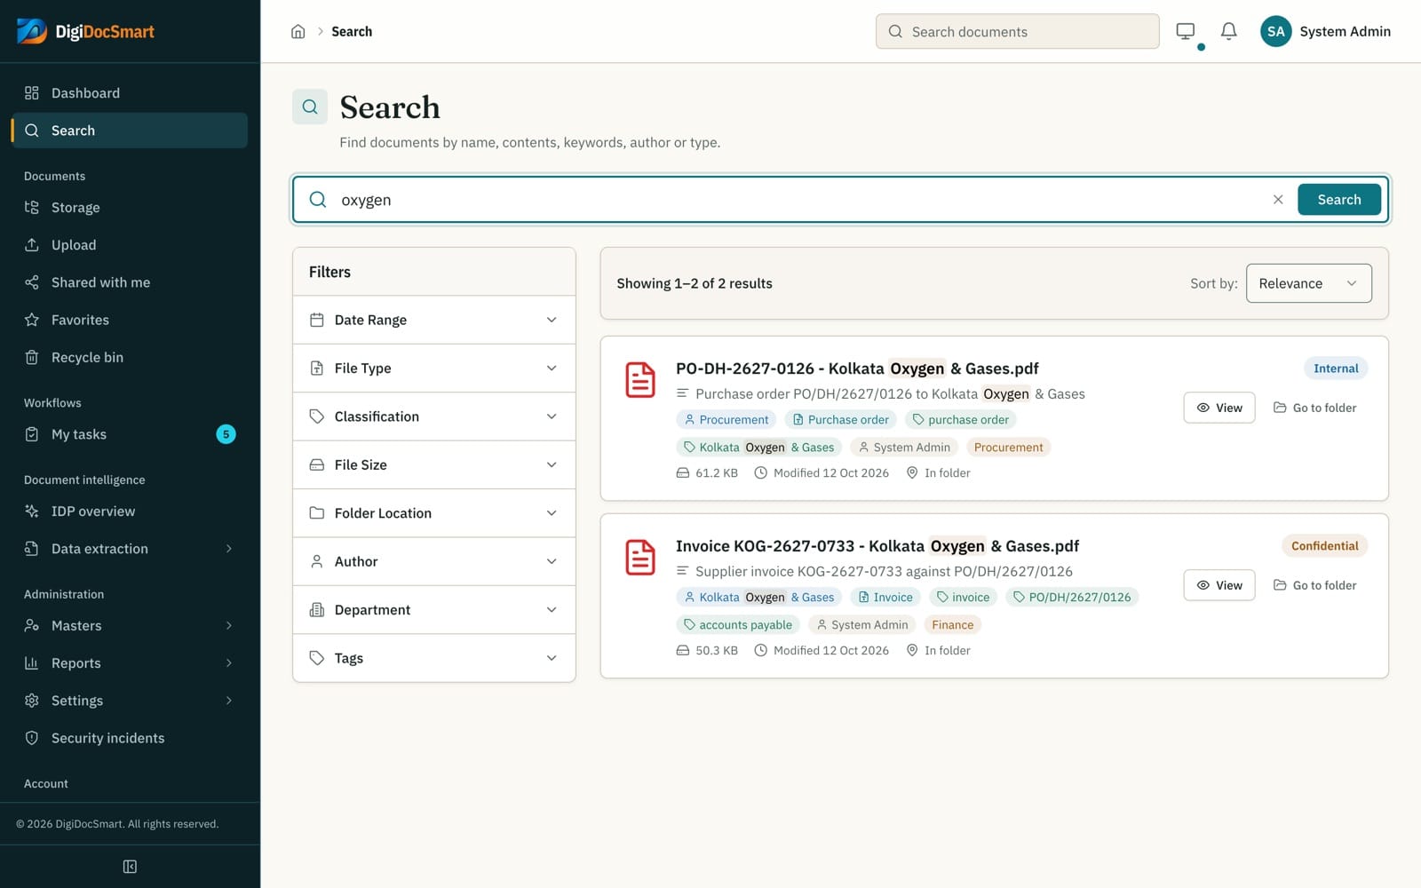The height and width of the screenshot is (888, 1421).
Task: Open IDP overview
Action: coord(130,511)
